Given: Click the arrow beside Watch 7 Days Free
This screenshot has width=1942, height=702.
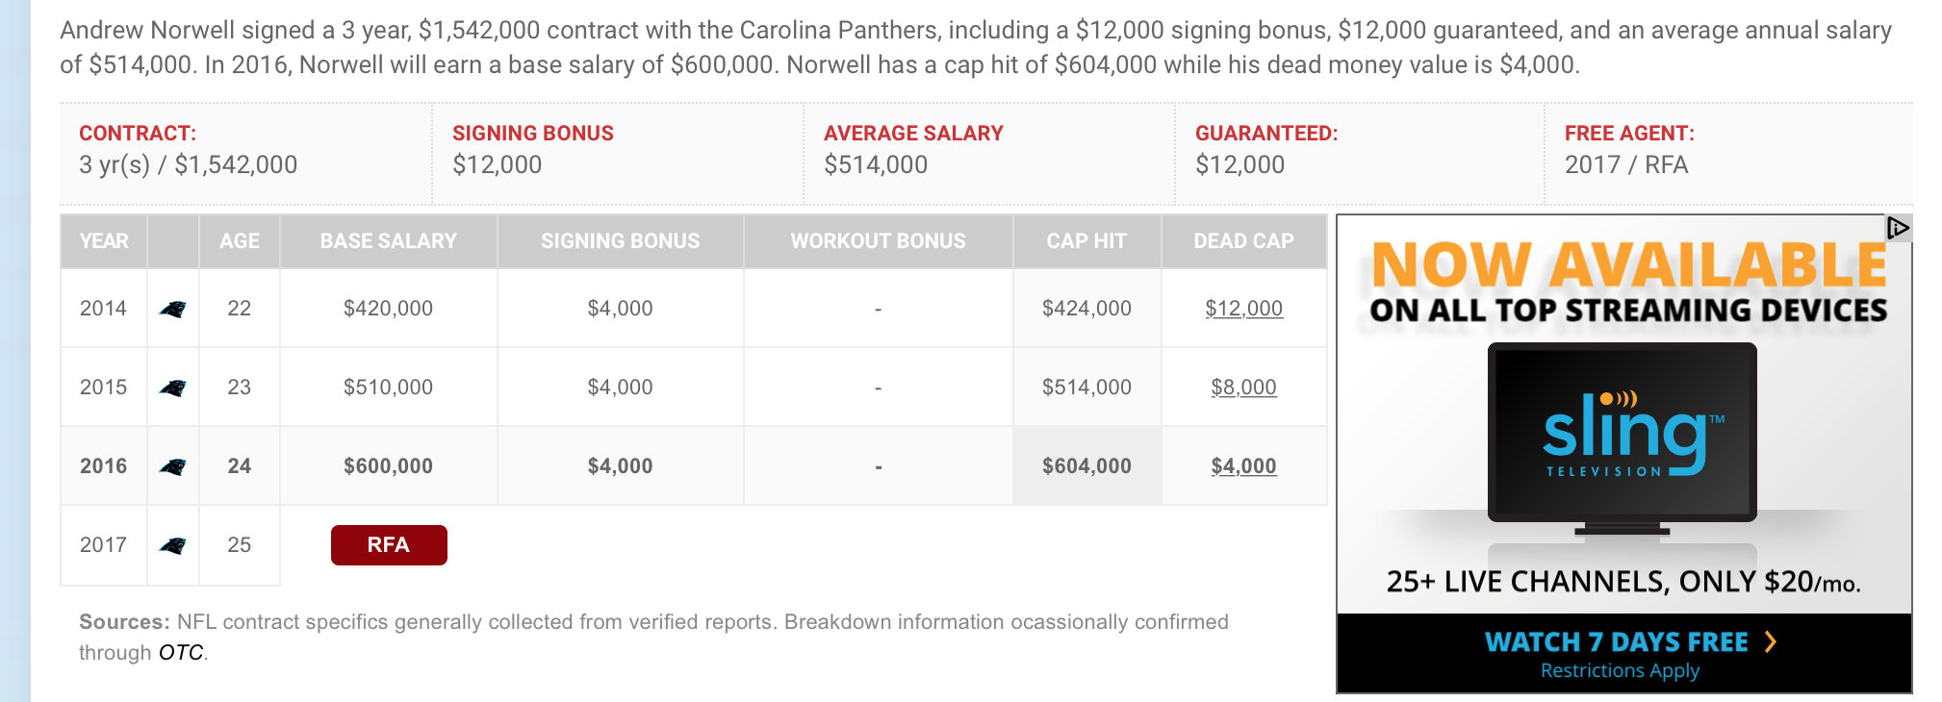Looking at the screenshot, I should [1771, 641].
